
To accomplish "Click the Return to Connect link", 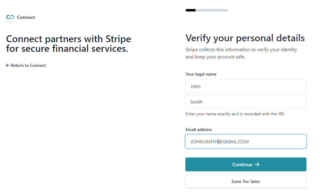I will [x=26, y=65].
